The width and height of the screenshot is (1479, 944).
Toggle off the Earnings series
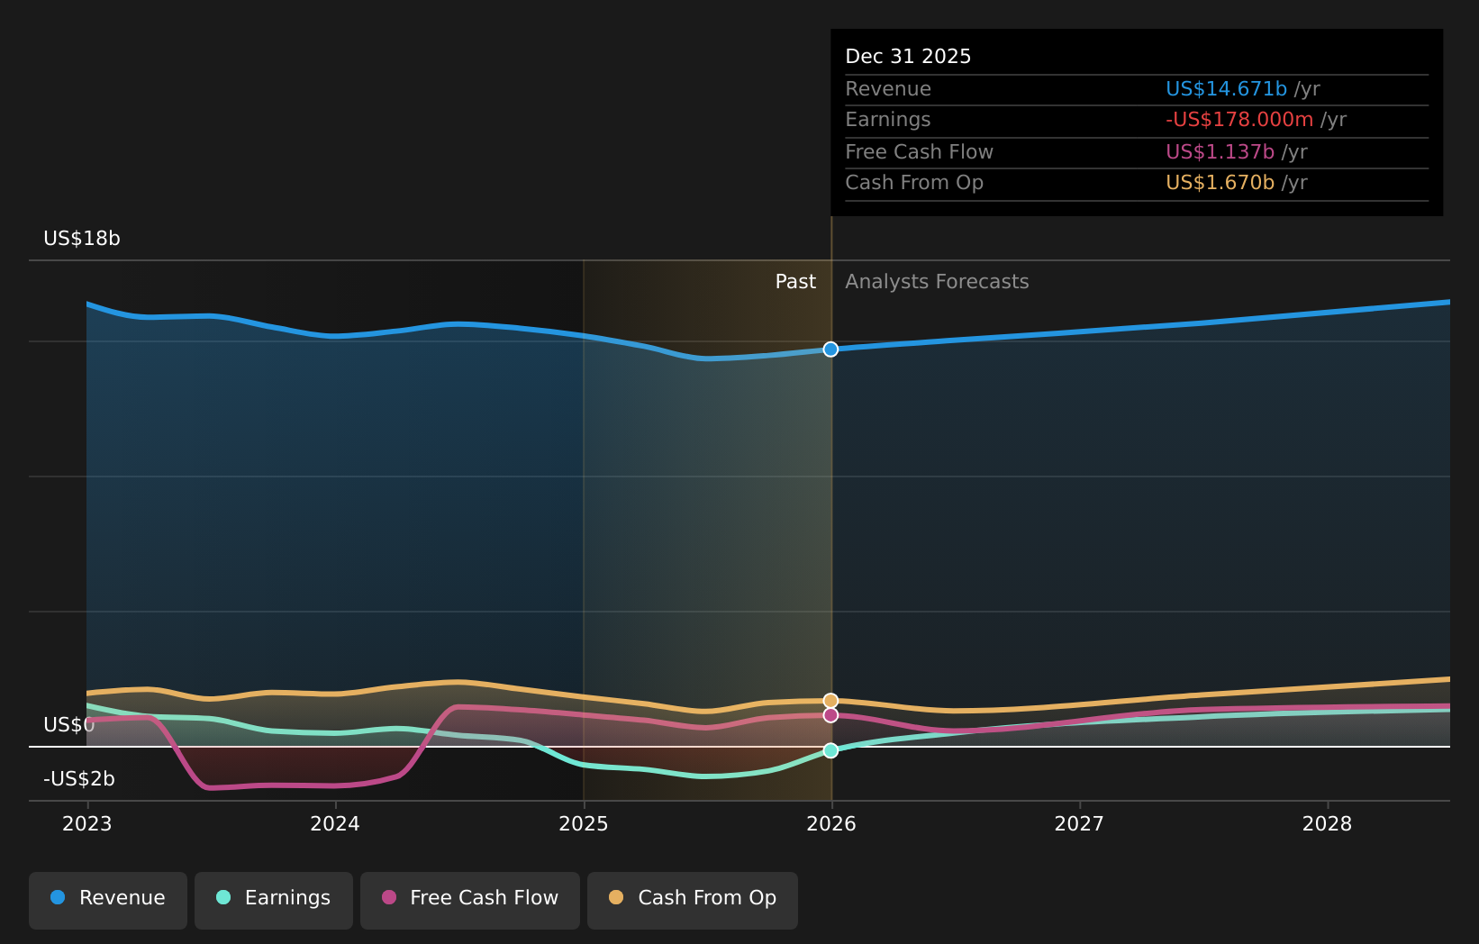[273, 898]
